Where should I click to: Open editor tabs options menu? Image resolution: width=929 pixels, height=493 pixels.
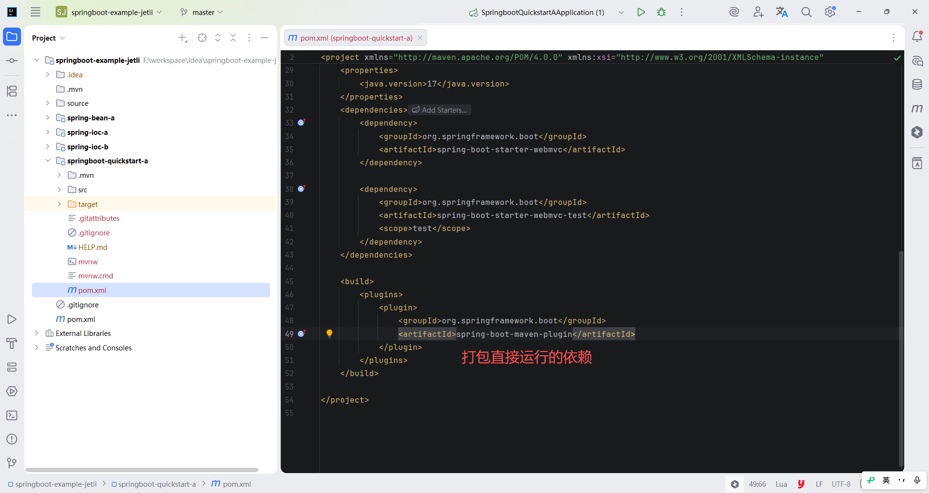894,38
